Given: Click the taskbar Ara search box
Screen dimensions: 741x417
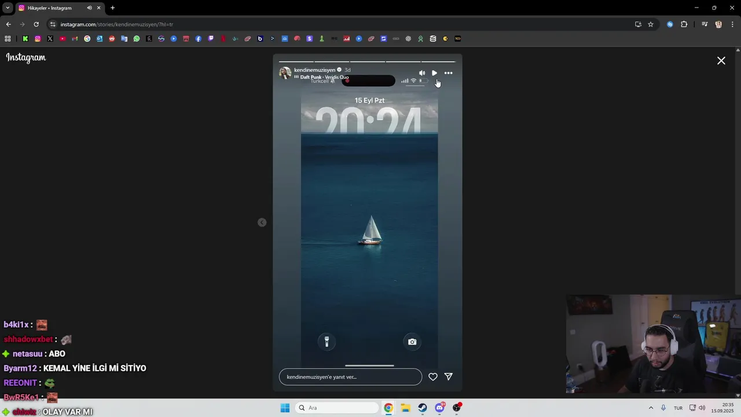Looking at the screenshot, I should [x=337, y=408].
